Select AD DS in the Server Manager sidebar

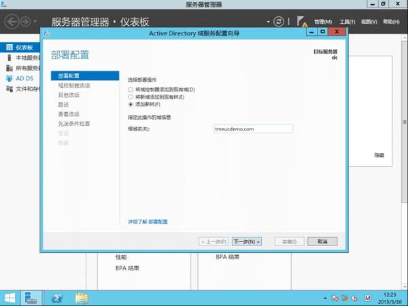pyautogui.click(x=24, y=78)
